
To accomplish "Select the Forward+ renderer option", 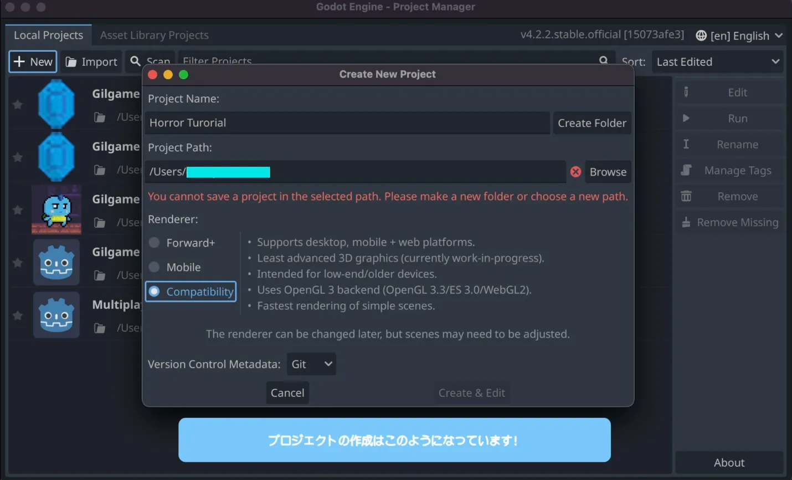I will click(155, 243).
